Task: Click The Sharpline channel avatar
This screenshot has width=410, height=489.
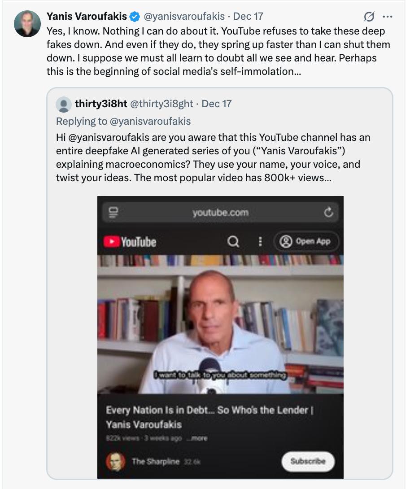Action: pyautogui.click(x=116, y=461)
